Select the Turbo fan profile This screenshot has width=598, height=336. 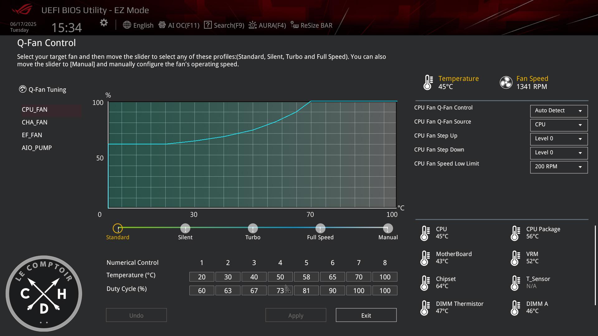[x=253, y=229]
